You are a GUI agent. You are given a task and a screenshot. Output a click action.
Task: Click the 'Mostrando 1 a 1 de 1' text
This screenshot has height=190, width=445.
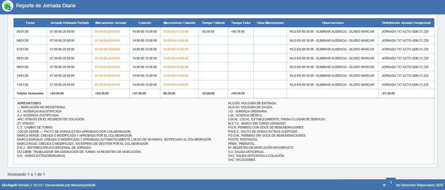(x=26, y=174)
